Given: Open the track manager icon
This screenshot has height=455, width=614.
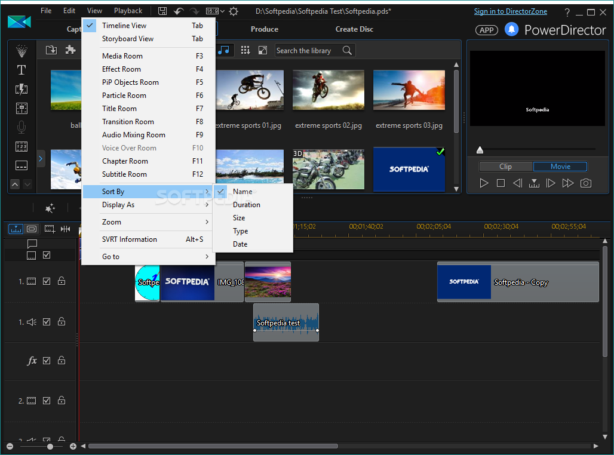Looking at the screenshot, I should point(50,229).
